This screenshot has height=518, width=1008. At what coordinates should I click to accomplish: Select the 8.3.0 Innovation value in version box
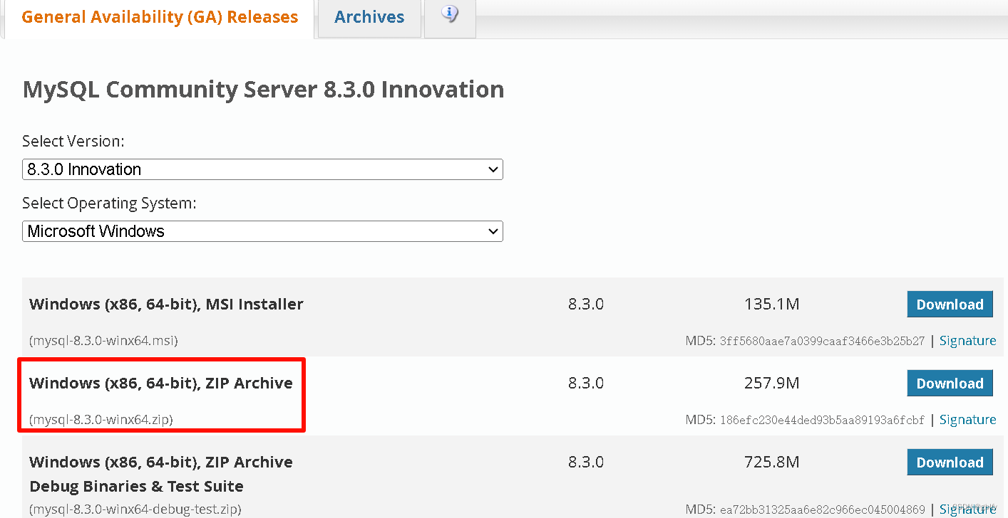(x=82, y=169)
